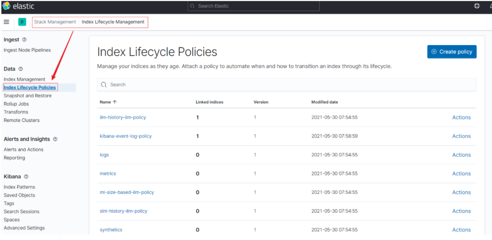Image resolution: width=492 pixels, height=240 pixels.
Task: Open Tags in sidebar
Action: (9, 203)
